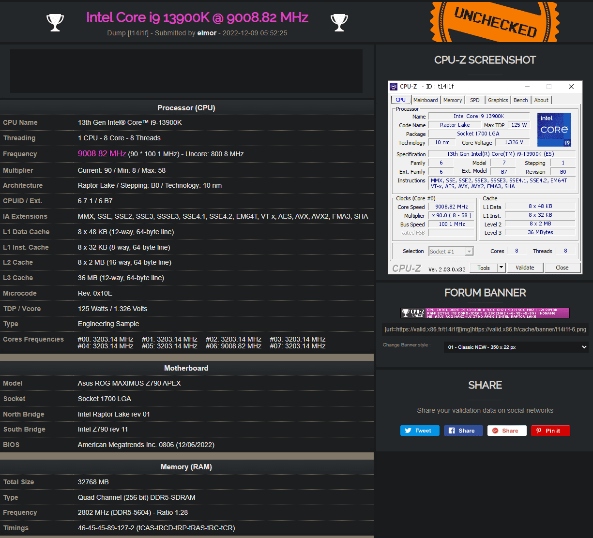Viewport: 593px width, 538px height.
Task: Open the Change Banner style dropdown
Action: (516, 347)
